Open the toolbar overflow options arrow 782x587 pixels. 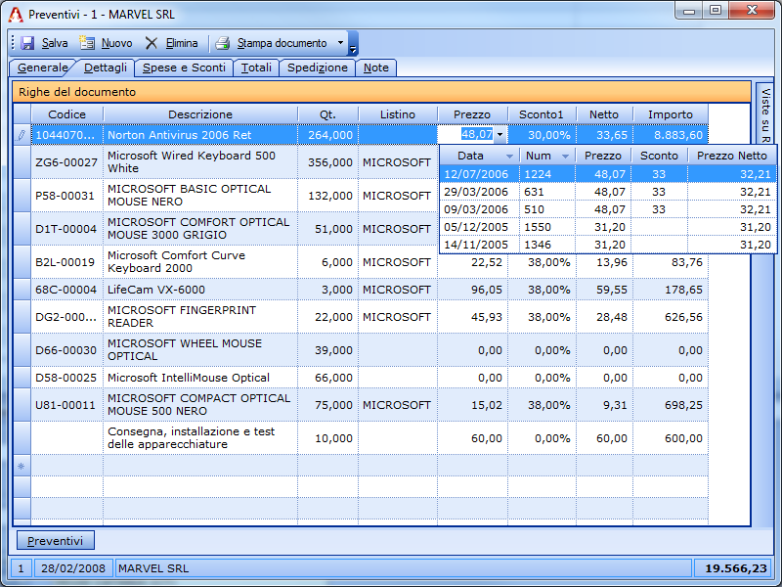pyautogui.click(x=353, y=43)
